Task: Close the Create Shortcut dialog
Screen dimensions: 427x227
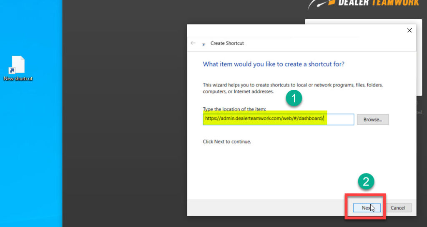Action: [x=409, y=30]
